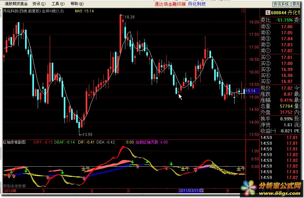Click the 换手 0.99% field
This screenshot has width=304, height=198.
point(276,119)
